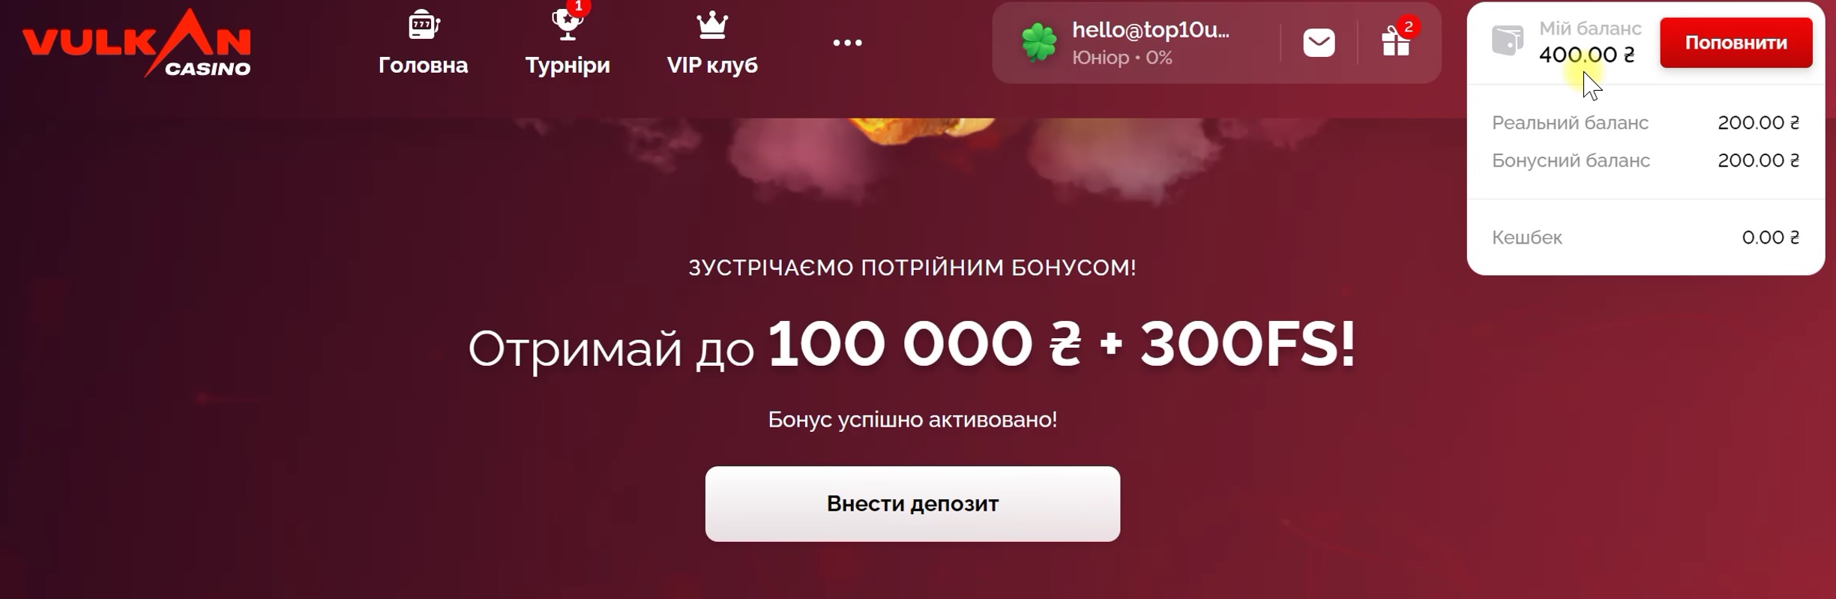Toggle the Мій баланс 400.00 ₴ dropdown
Image resolution: width=1836 pixels, height=599 pixels.
coord(1589,42)
